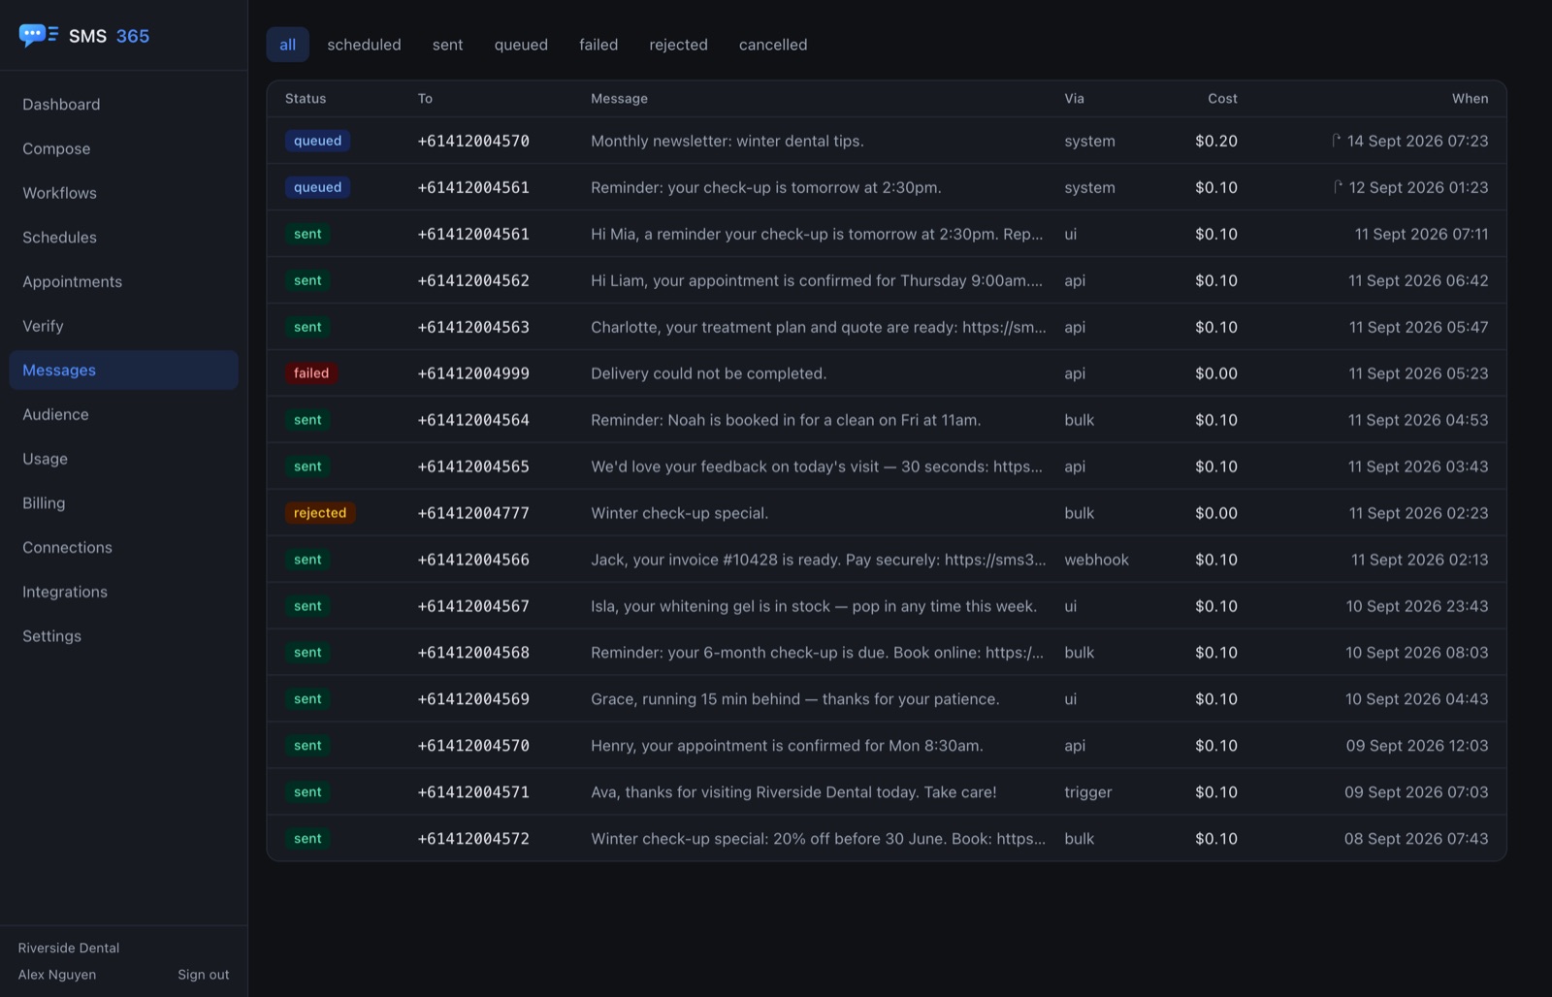
Task: Open 'We'd love your feedback' message
Action: click(x=817, y=466)
